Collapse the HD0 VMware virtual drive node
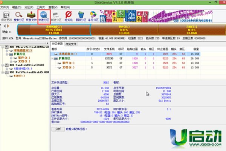The image size is (226, 151). [x=3, y=47]
